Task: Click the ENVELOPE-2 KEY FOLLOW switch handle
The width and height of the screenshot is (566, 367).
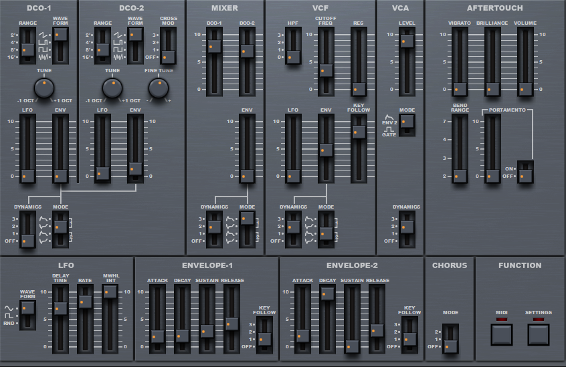Action: pos(409,339)
